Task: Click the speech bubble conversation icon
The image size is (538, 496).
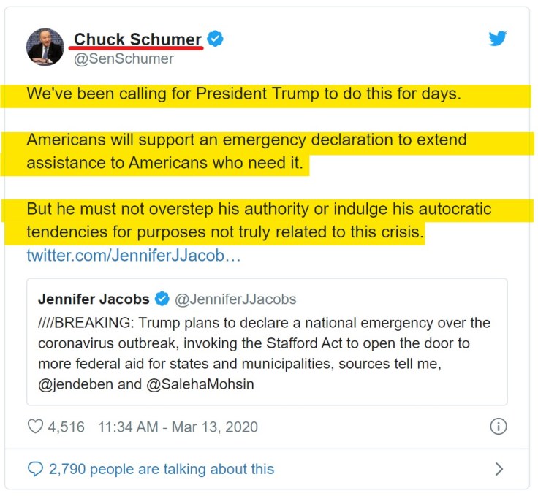Action: point(35,468)
